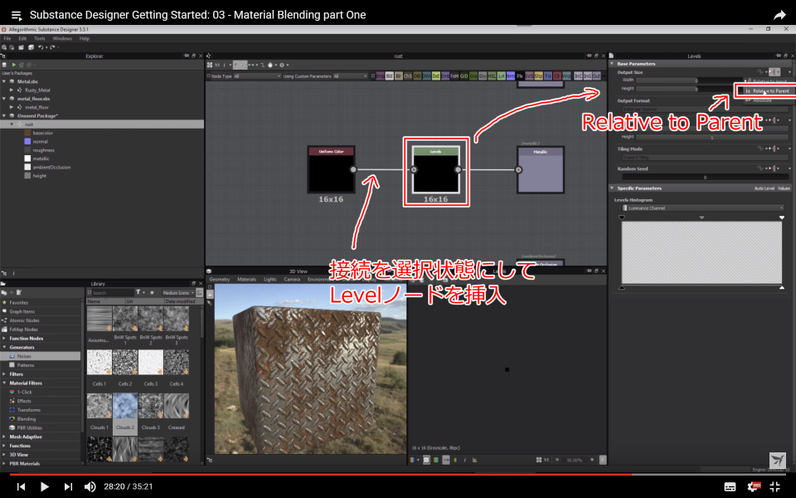The width and height of the screenshot is (796, 498).
Task: Open the 3D View Lights menu
Action: click(x=270, y=280)
